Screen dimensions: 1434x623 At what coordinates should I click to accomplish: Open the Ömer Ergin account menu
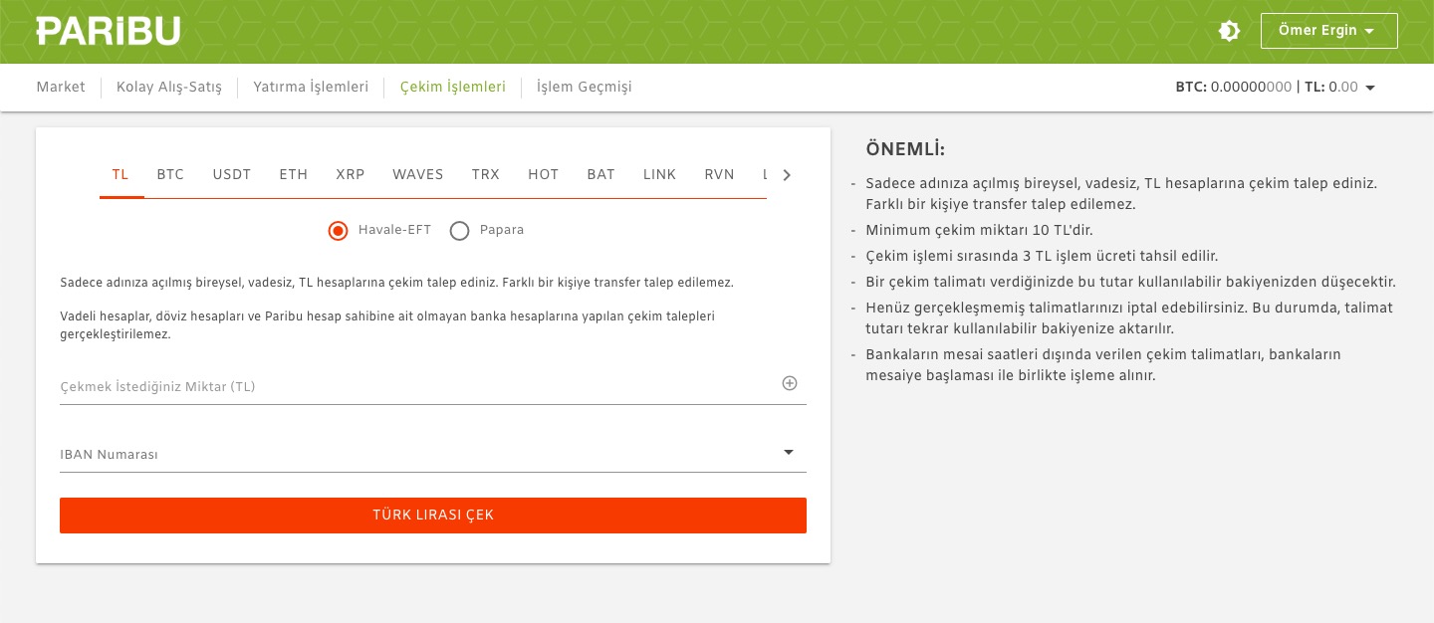1328,31
